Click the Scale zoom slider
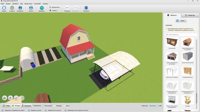Screen dimensions: 200x112 (154, 106)
